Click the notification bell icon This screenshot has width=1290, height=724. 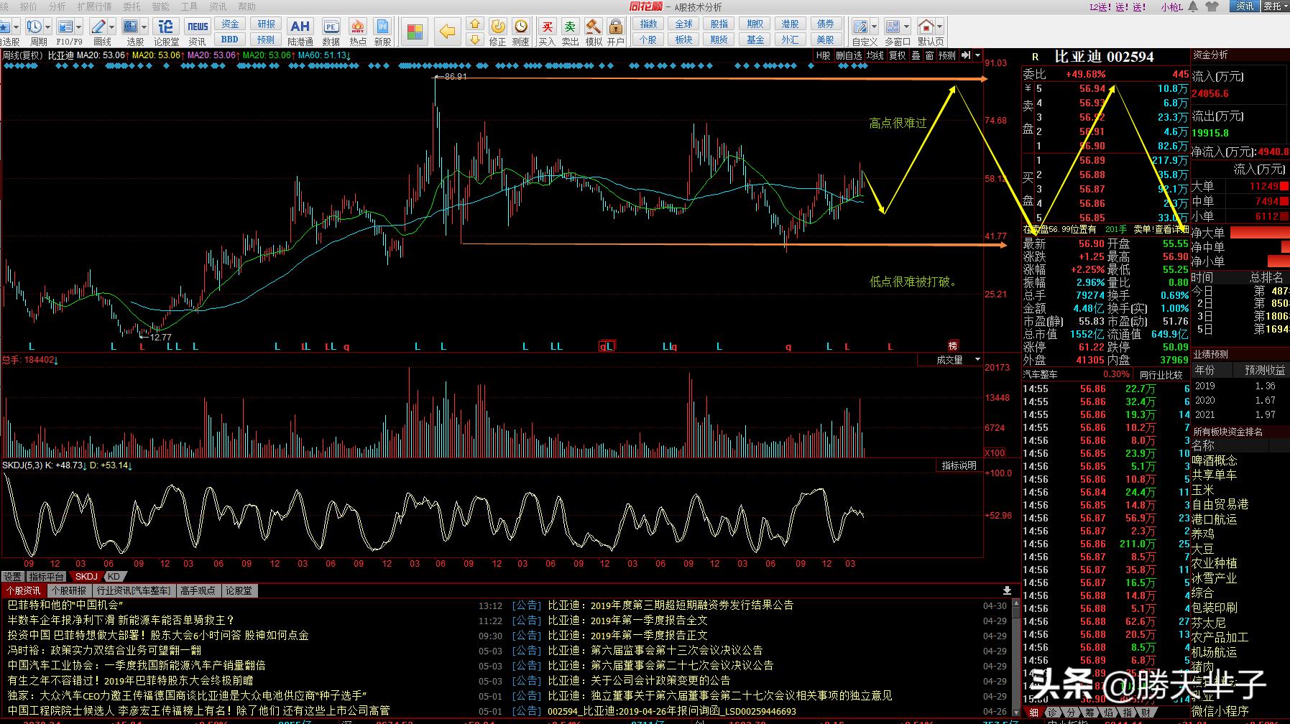pyautogui.click(x=1193, y=6)
